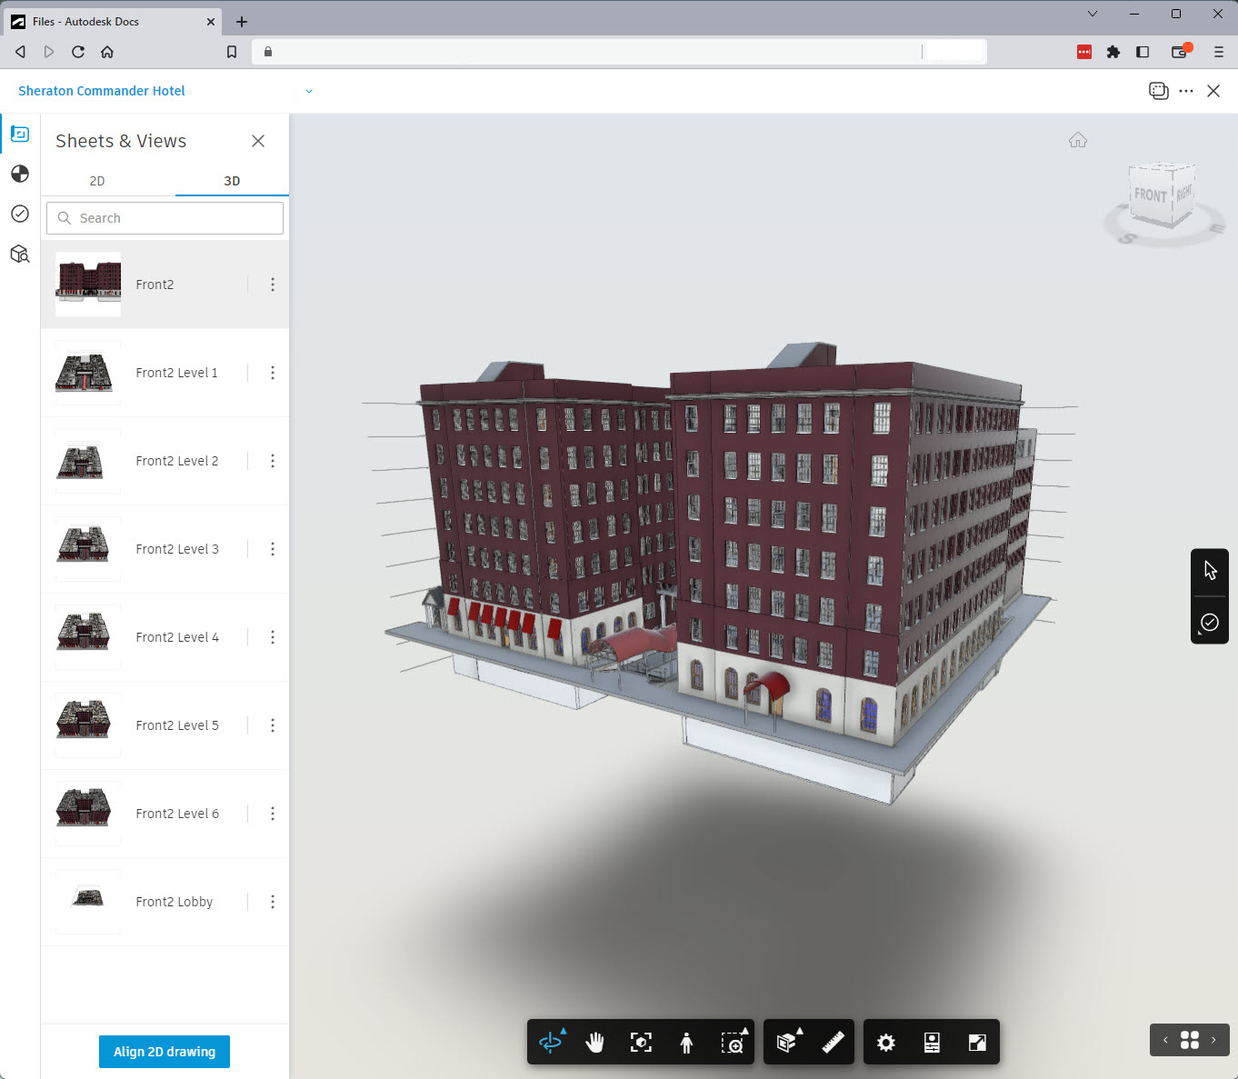The image size is (1238, 1079).
Task: Select the Orbit tool in the toolbar
Action: [551, 1043]
